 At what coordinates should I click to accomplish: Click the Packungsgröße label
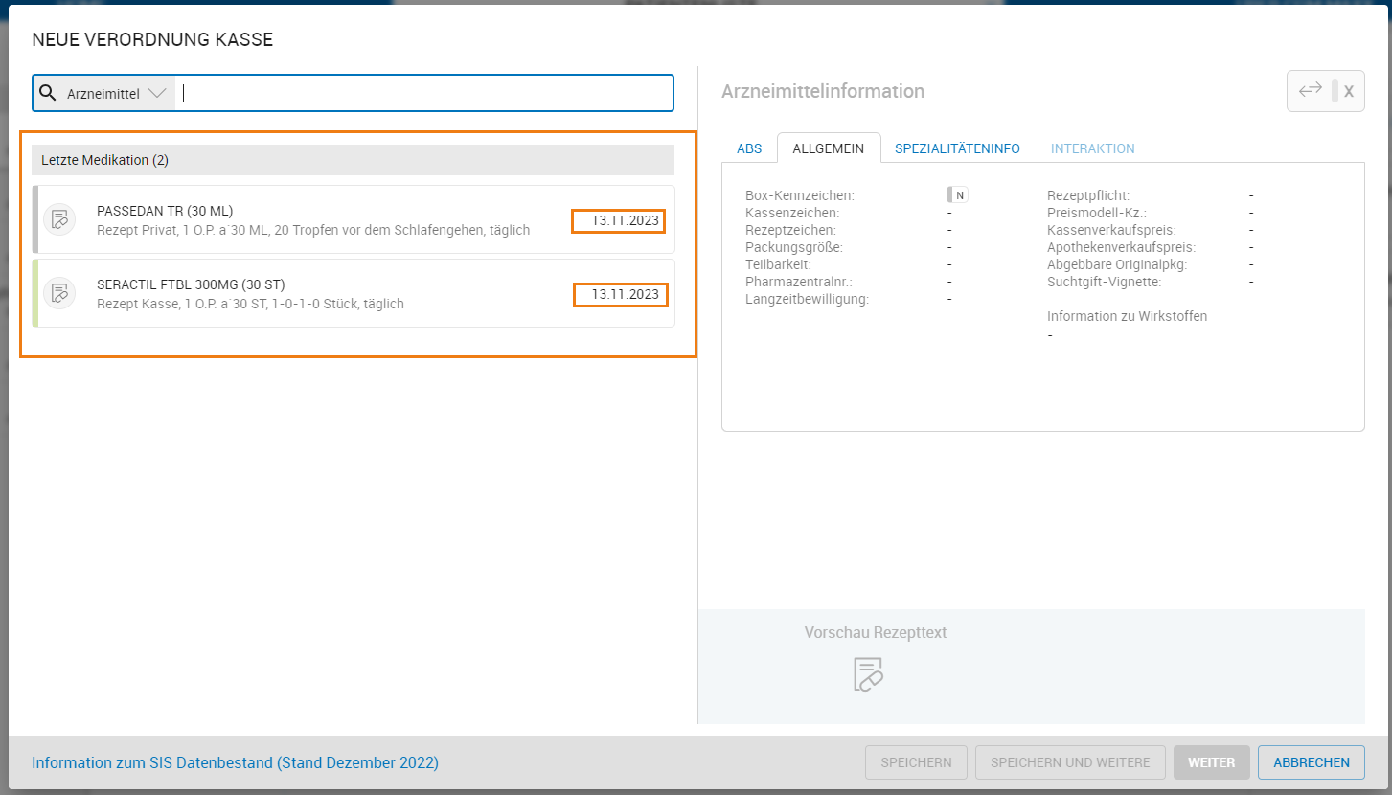[x=794, y=247]
